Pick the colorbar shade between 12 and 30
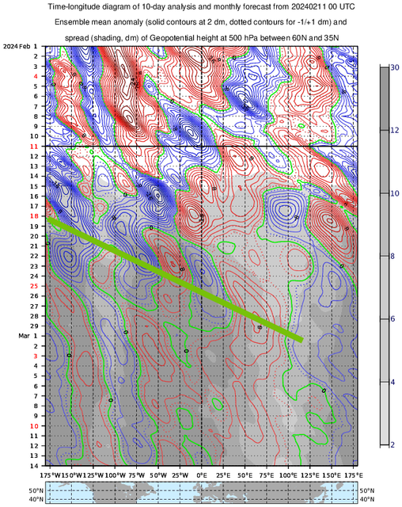Screen dimensions: 402x507 [385, 99]
